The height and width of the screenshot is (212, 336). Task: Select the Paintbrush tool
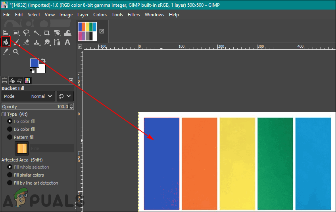[x=16, y=42]
